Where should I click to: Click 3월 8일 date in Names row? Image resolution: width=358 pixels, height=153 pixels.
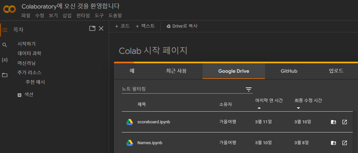coord(302,143)
